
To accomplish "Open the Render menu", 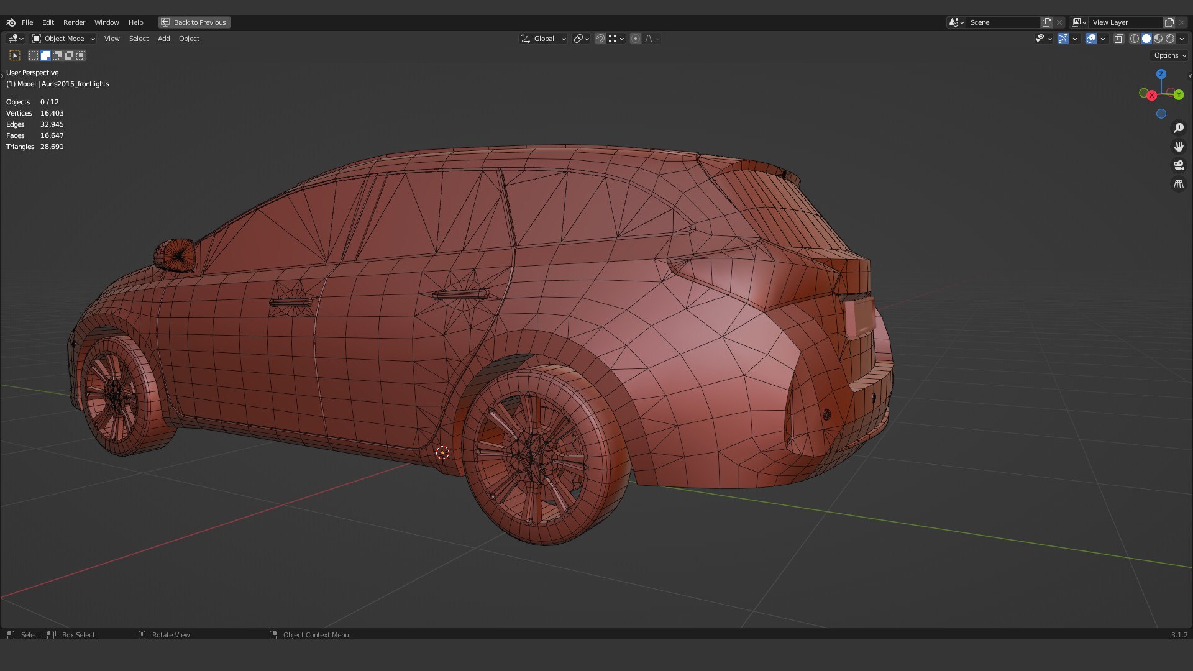I will pos(74,22).
